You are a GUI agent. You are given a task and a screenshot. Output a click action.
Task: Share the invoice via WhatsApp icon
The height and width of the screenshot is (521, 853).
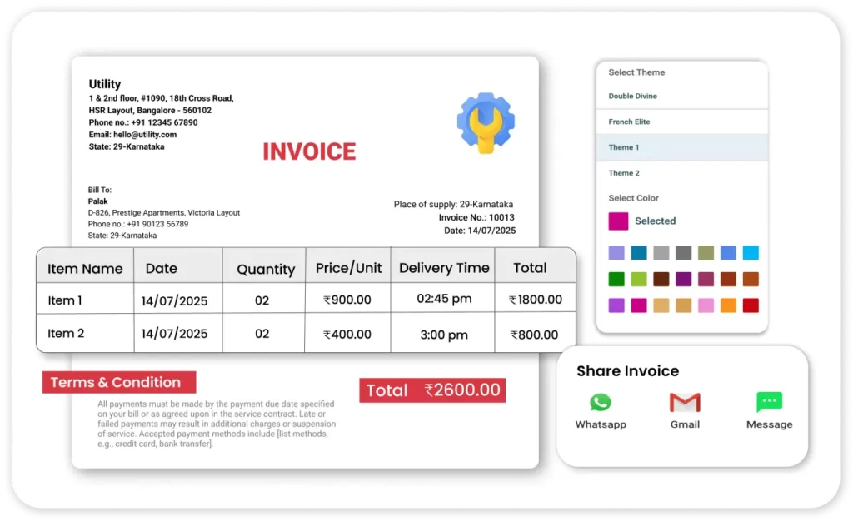tap(600, 403)
